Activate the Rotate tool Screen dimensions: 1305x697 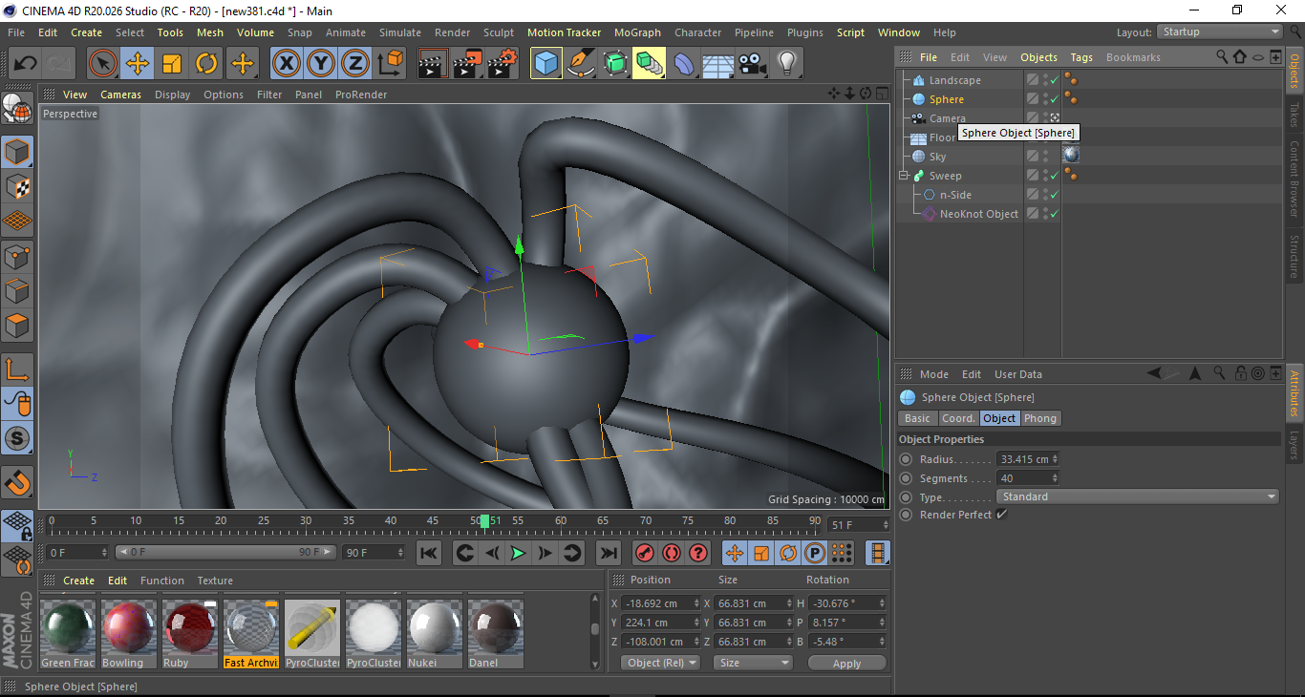[206, 64]
